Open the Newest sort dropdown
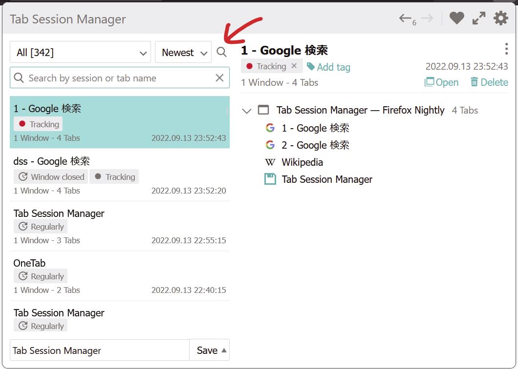 [183, 52]
